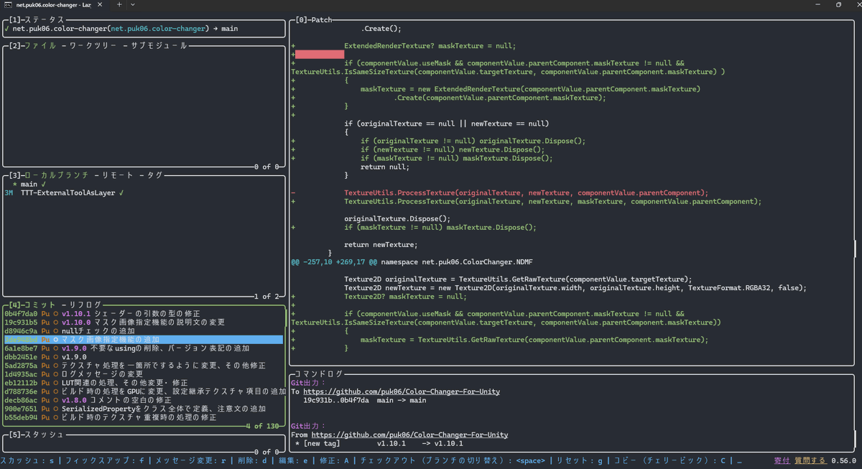Click the 質問する link

coord(810,460)
